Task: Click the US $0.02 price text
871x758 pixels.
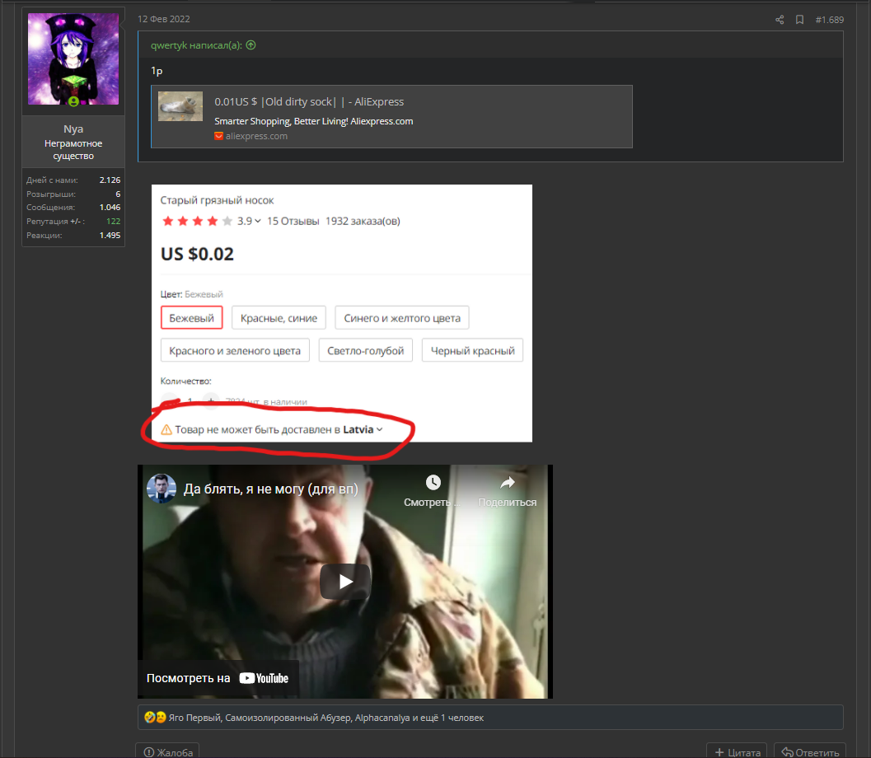Action: pyautogui.click(x=197, y=254)
